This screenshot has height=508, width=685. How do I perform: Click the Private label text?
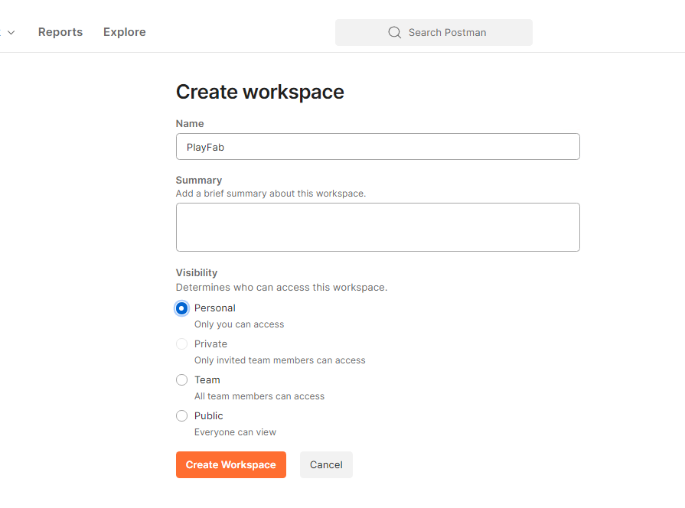[211, 344]
